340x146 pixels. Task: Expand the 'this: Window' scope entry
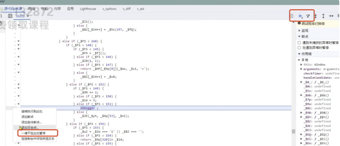[x=301, y=64]
